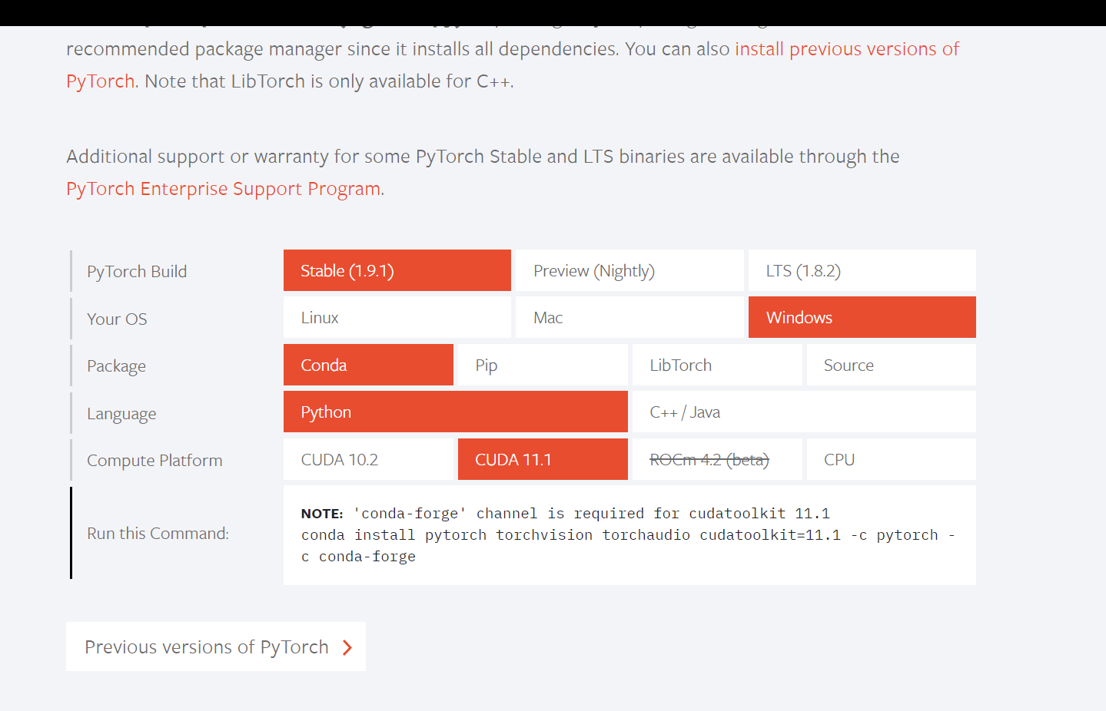Click the 'Your OS' row label
The height and width of the screenshot is (711, 1106).
pyautogui.click(x=117, y=319)
